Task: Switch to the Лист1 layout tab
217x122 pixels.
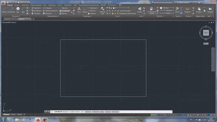Action: click(14, 115)
